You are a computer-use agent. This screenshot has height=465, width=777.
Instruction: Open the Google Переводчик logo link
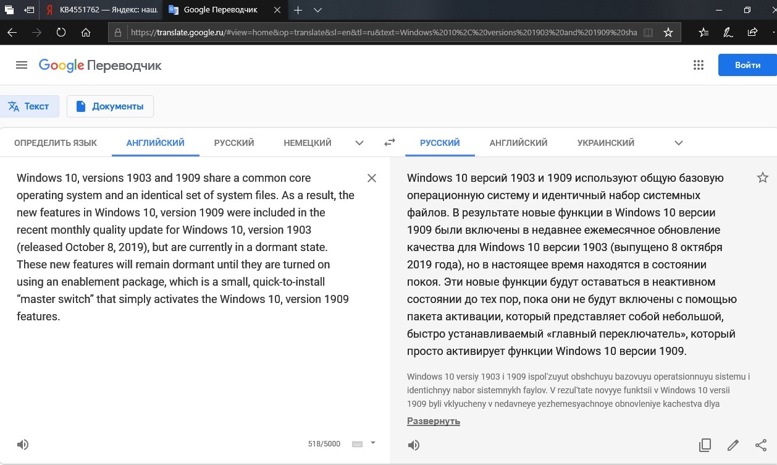tap(100, 66)
